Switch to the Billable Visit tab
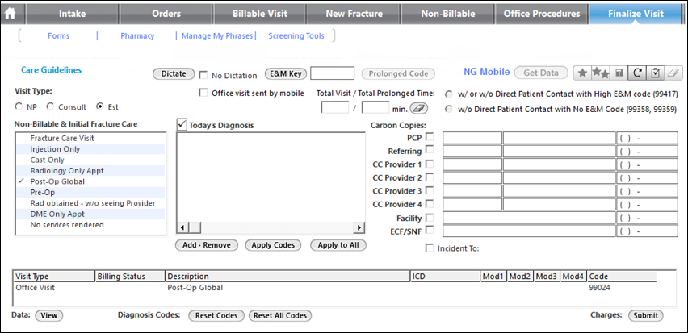Viewport: 688px width, 333px height. pyautogui.click(x=260, y=14)
